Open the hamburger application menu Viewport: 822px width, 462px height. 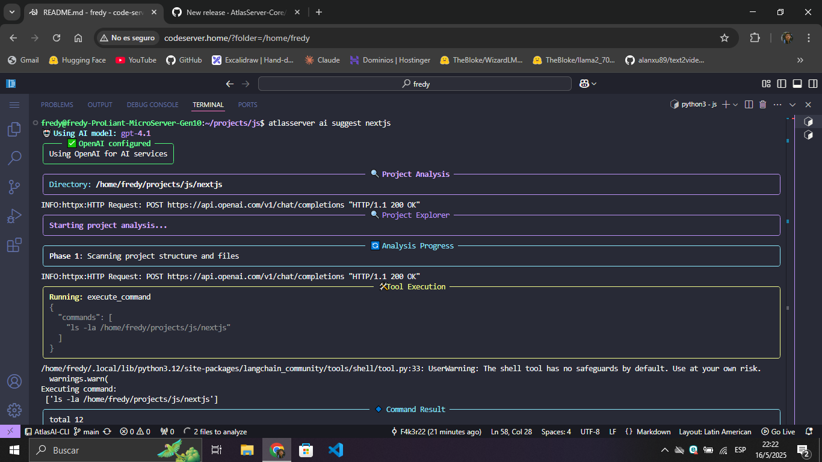(14, 105)
